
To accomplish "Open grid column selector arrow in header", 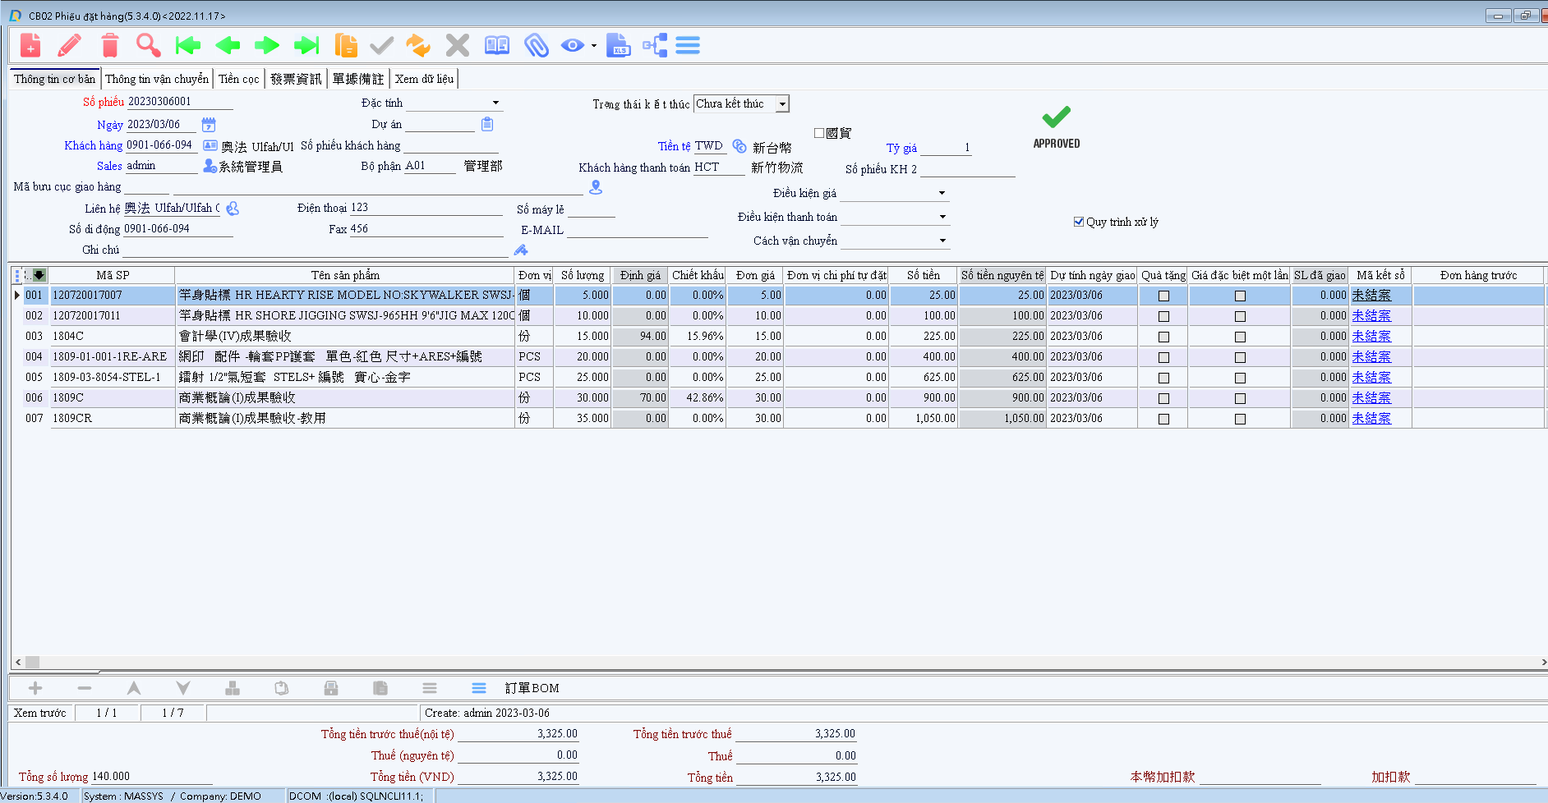I will (x=39, y=275).
